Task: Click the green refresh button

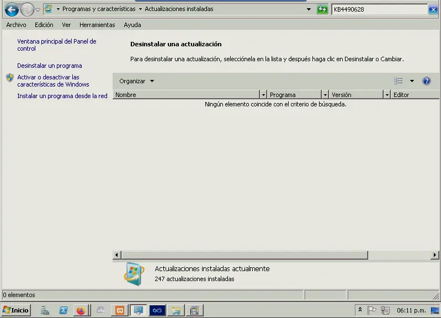Action: point(322,9)
